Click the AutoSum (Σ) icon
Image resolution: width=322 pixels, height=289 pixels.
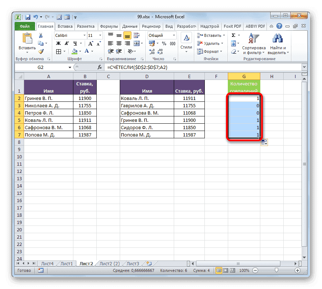pos(234,35)
